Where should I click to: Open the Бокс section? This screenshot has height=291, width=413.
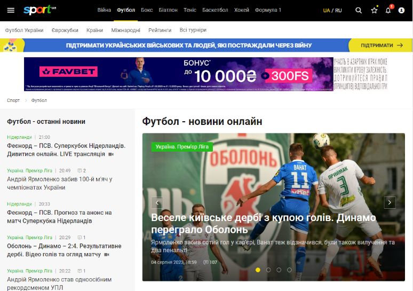point(147,10)
